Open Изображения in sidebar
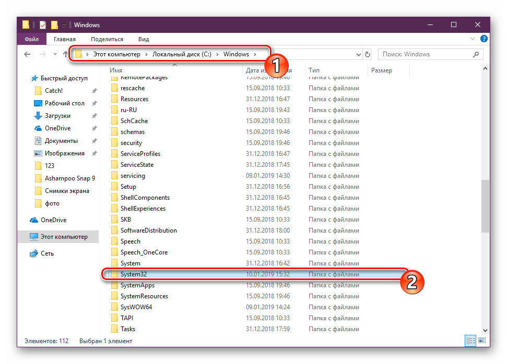 coord(65,153)
